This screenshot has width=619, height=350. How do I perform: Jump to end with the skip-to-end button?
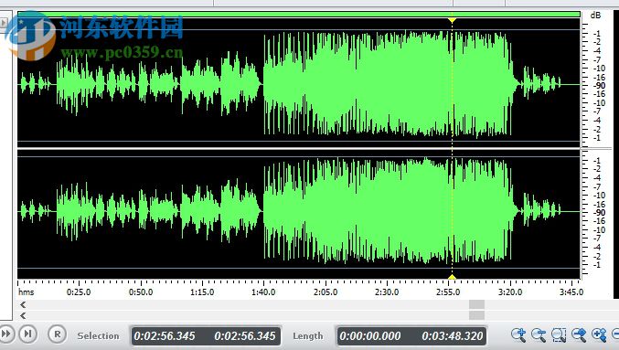27,334
